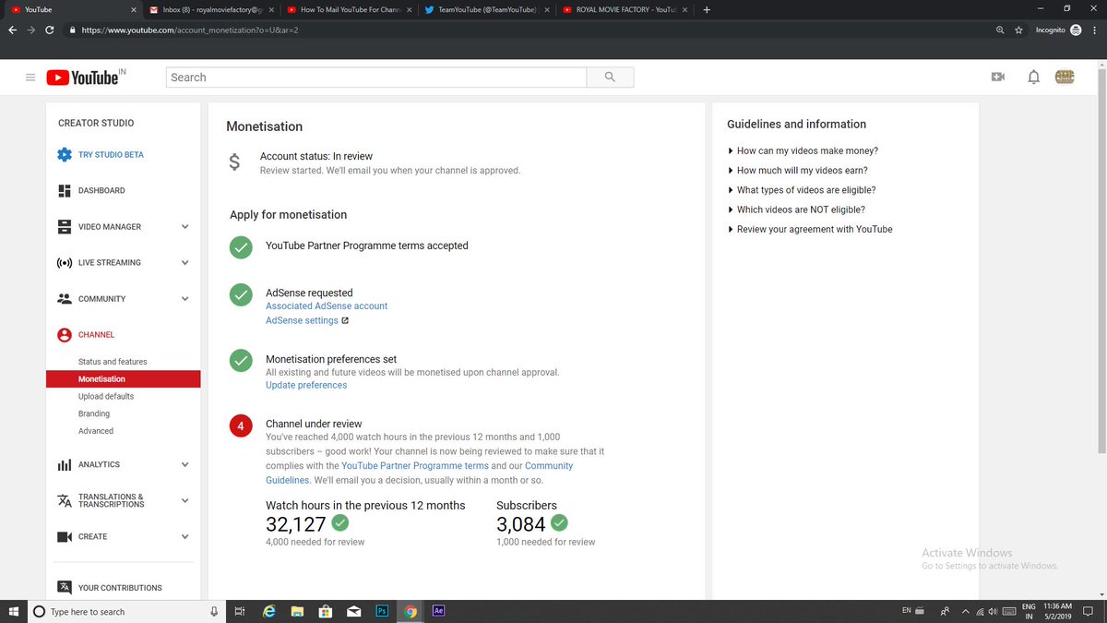
Task: Open the taskbar clock showing 11:36 AM
Action: pyautogui.click(x=1057, y=611)
